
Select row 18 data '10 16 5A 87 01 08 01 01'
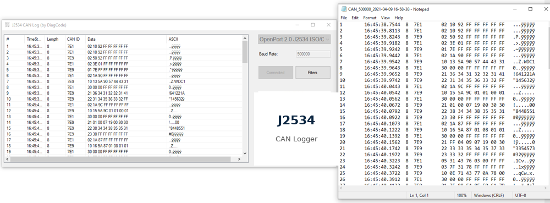tap(108, 146)
